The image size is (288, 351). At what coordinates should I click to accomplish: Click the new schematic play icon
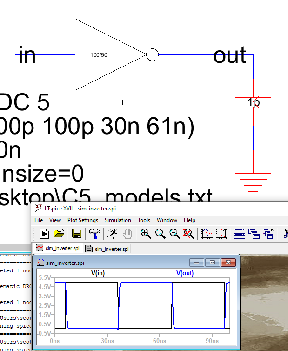click(44, 233)
